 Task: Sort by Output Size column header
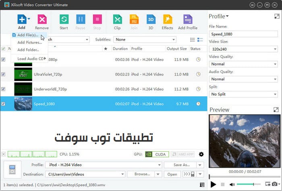[x=176, y=49]
